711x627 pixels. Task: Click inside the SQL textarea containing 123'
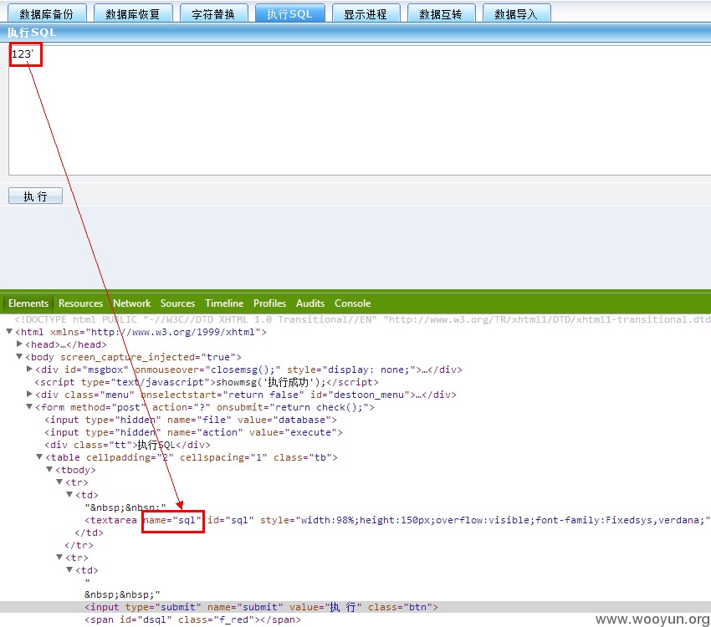coord(360,110)
